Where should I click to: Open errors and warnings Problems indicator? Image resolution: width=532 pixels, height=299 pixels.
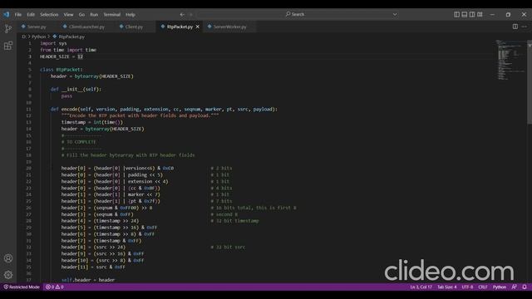pyautogui.click(x=55, y=287)
